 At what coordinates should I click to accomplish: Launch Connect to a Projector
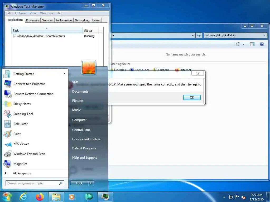(35, 84)
